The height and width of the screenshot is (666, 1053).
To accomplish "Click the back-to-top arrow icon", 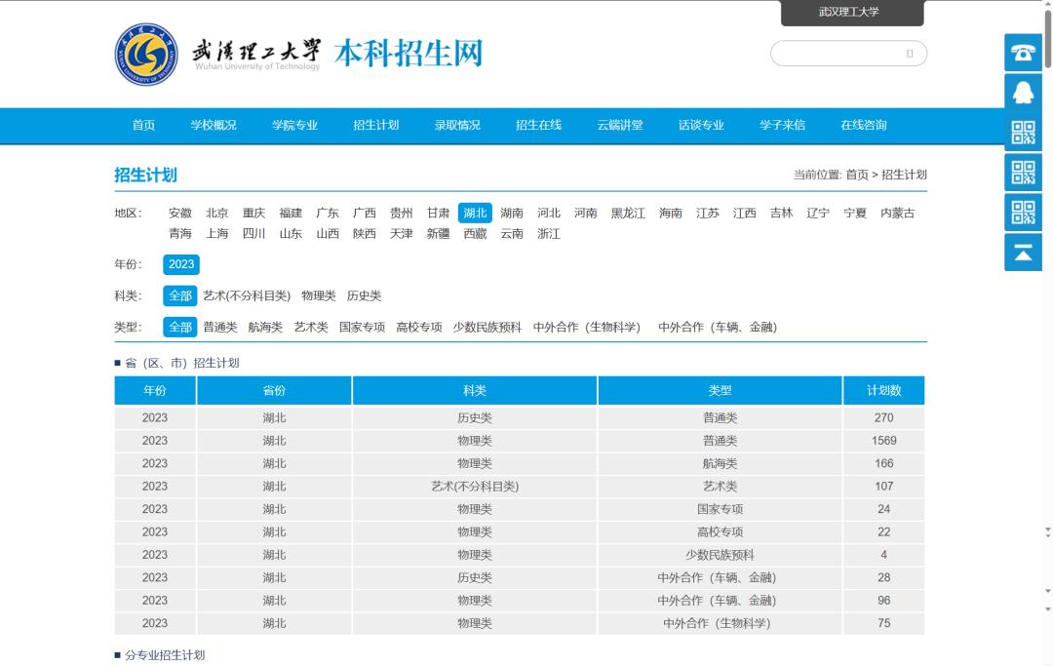I will (x=1023, y=253).
